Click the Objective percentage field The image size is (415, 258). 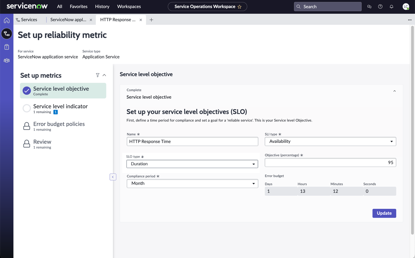pos(330,163)
